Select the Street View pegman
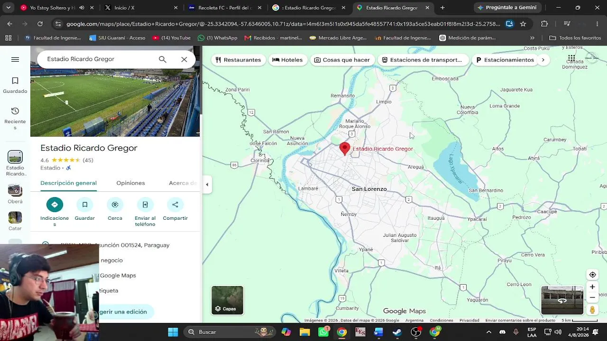Viewport: 607px width, 341px height. pos(592,310)
